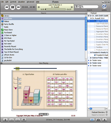
Task: Expand Science Friday podcast
Action: point(91,58)
